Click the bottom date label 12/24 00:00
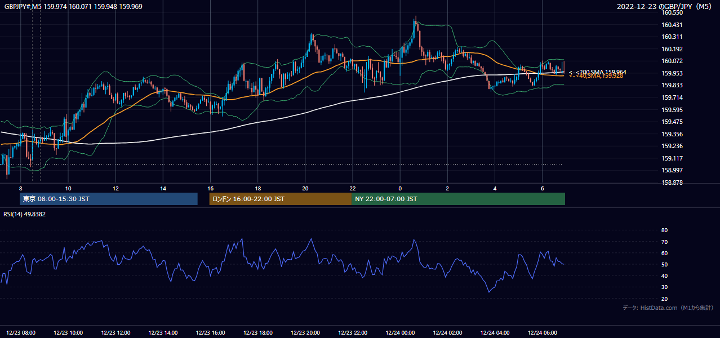The width and height of the screenshot is (720, 338). 400,332
